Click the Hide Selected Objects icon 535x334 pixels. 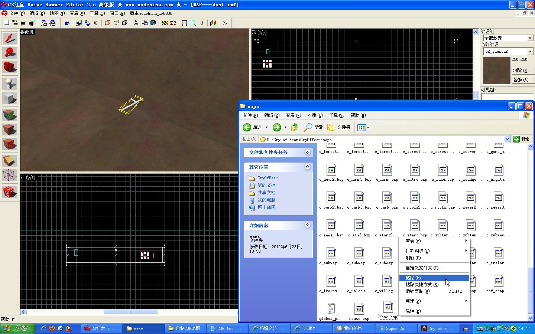pos(107,23)
